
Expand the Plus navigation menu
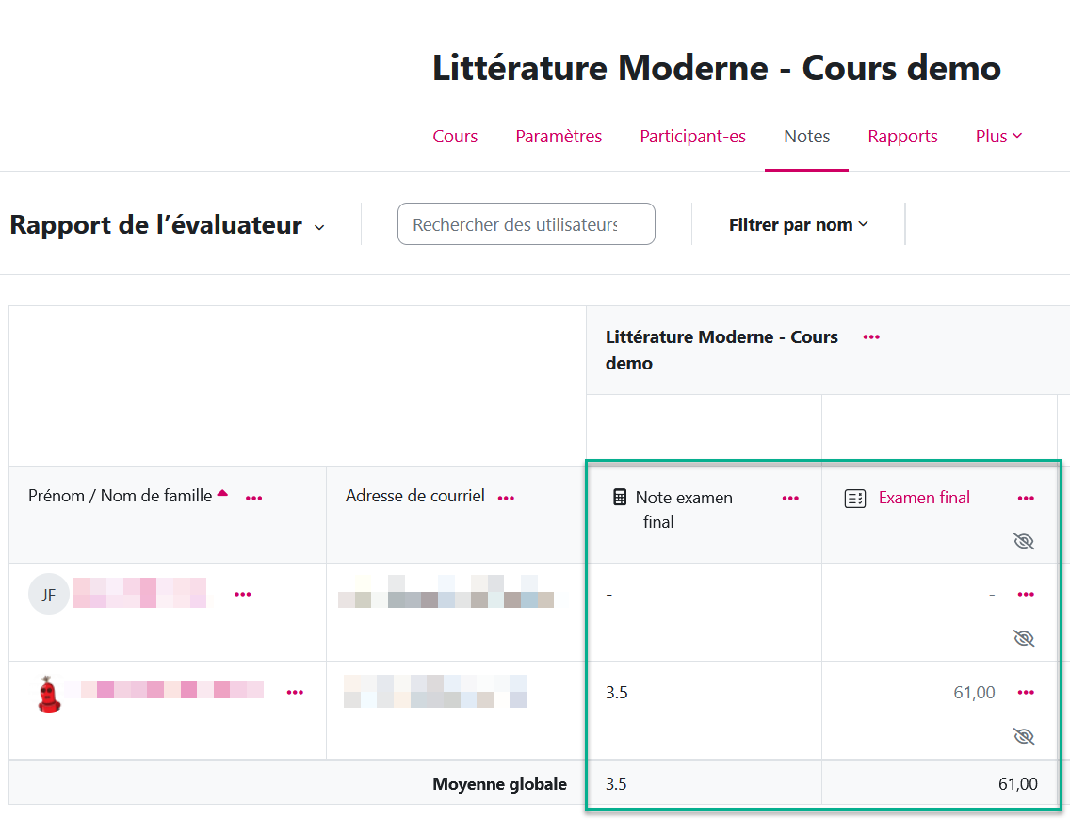tap(998, 137)
